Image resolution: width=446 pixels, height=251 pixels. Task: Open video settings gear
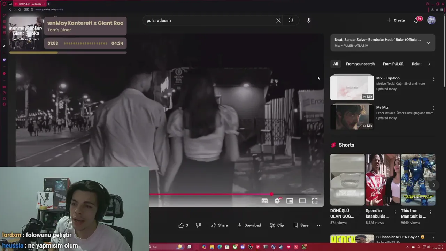point(277,201)
